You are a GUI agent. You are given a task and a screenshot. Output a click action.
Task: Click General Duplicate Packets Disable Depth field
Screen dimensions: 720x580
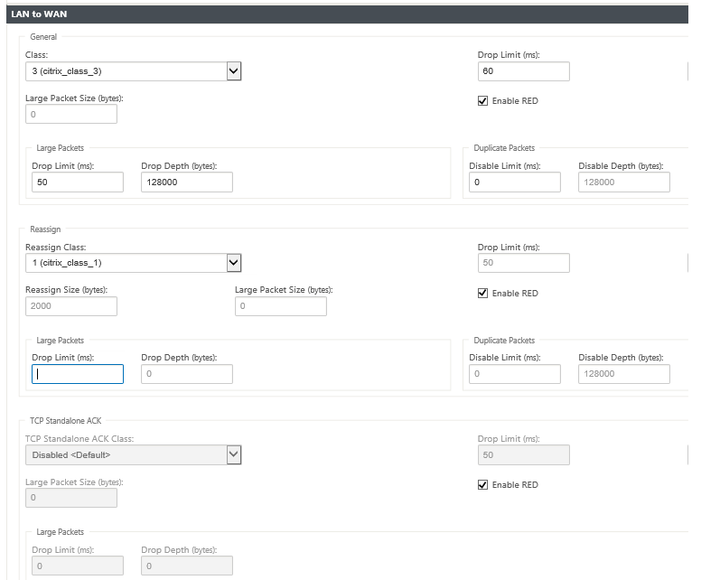coord(624,182)
